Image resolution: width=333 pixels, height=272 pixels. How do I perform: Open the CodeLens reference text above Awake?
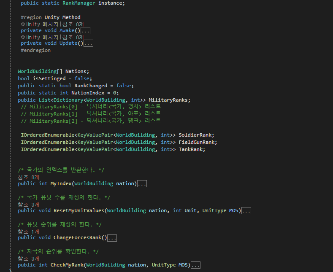click(x=73, y=24)
